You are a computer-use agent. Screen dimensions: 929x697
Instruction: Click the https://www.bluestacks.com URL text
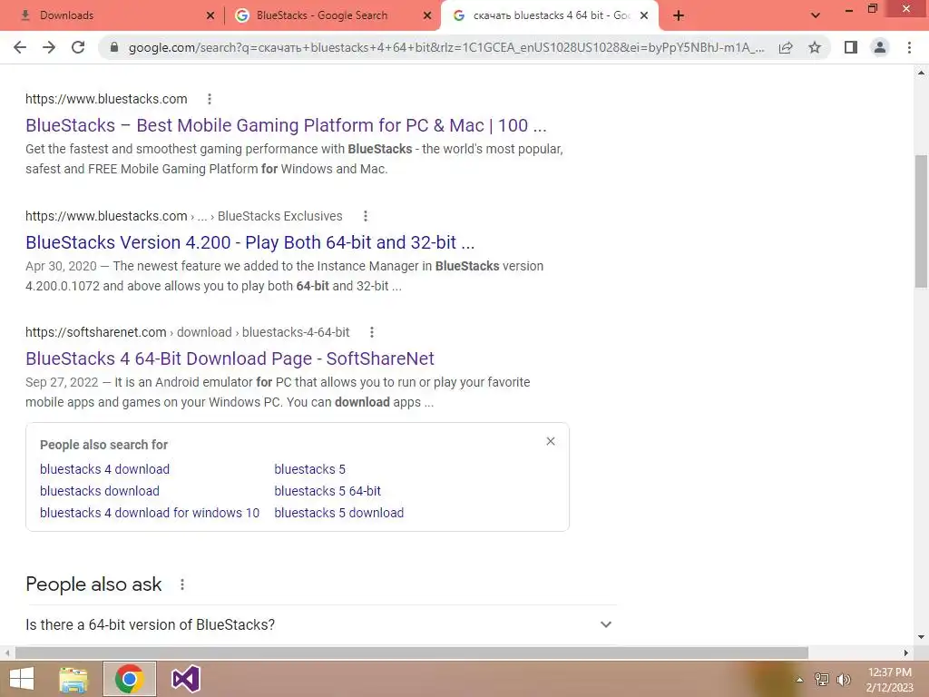pyautogui.click(x=106, y=99)
